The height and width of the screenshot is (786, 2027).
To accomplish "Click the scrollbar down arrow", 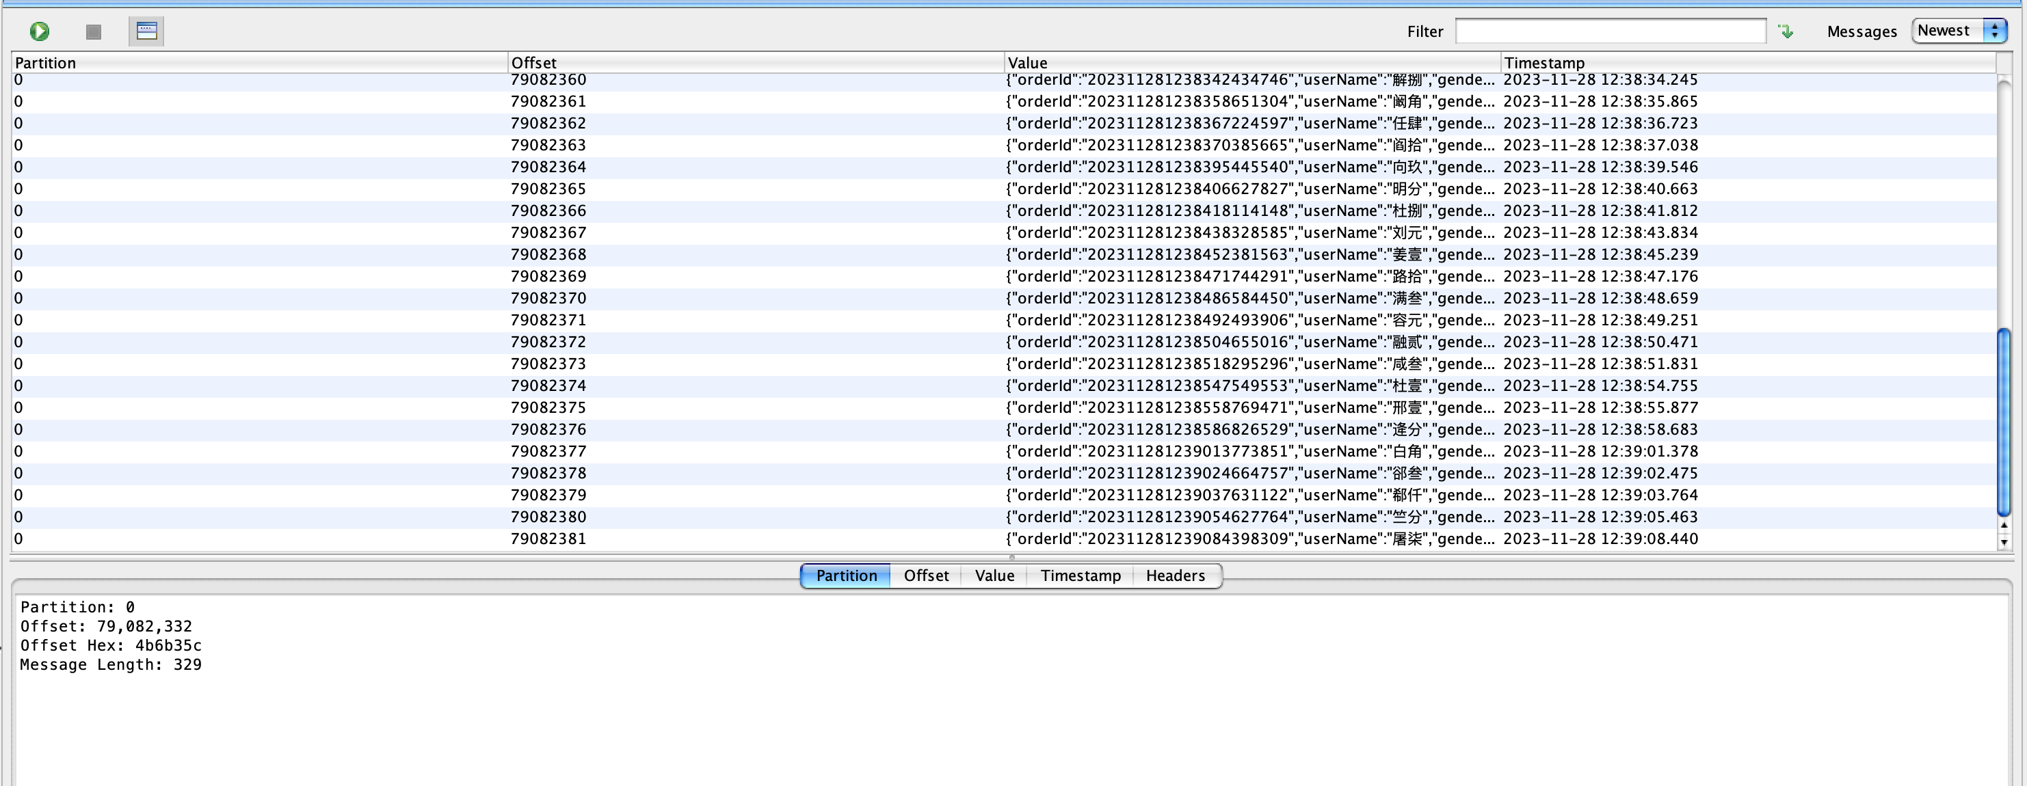I will pyautogui.click(x=2004, y=541).
